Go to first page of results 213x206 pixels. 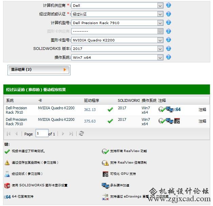tap(8, 134)
